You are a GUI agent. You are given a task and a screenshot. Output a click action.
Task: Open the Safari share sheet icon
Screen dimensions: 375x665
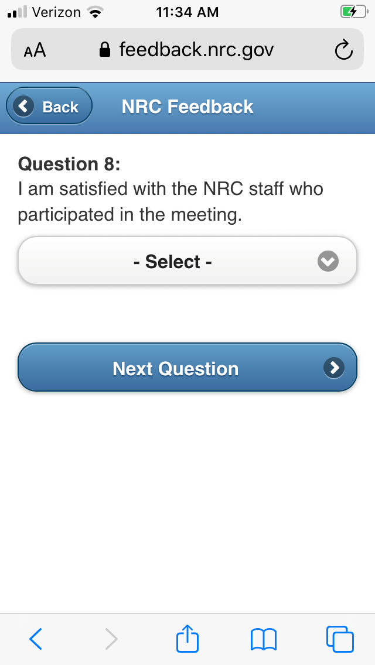tap(187, 639)
